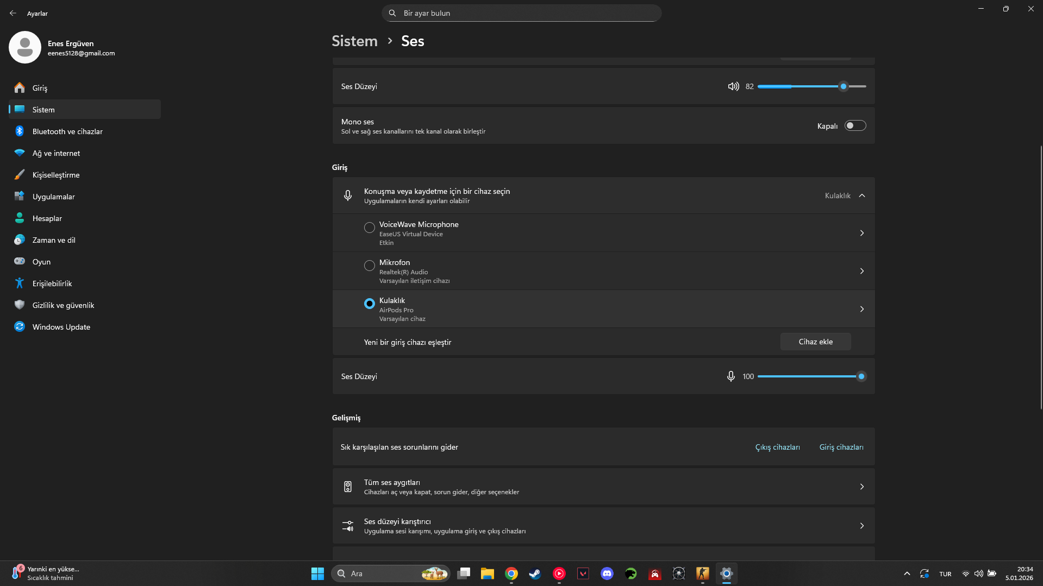Toggle the Mono ses switch

click(855, 126)
